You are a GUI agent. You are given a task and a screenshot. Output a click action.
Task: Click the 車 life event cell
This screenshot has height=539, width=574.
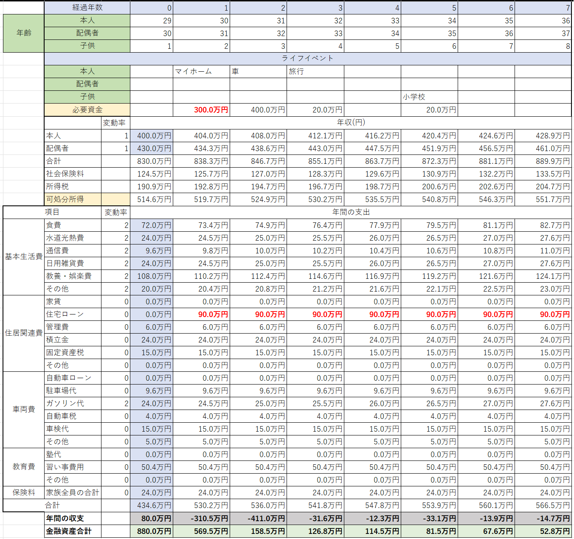pos(258,71)
